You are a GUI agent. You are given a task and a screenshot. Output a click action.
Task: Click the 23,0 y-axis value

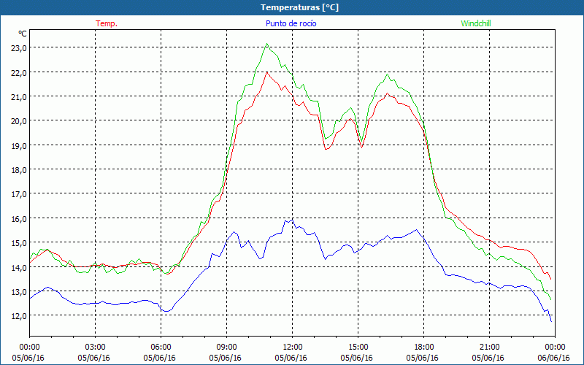point(19,48)
